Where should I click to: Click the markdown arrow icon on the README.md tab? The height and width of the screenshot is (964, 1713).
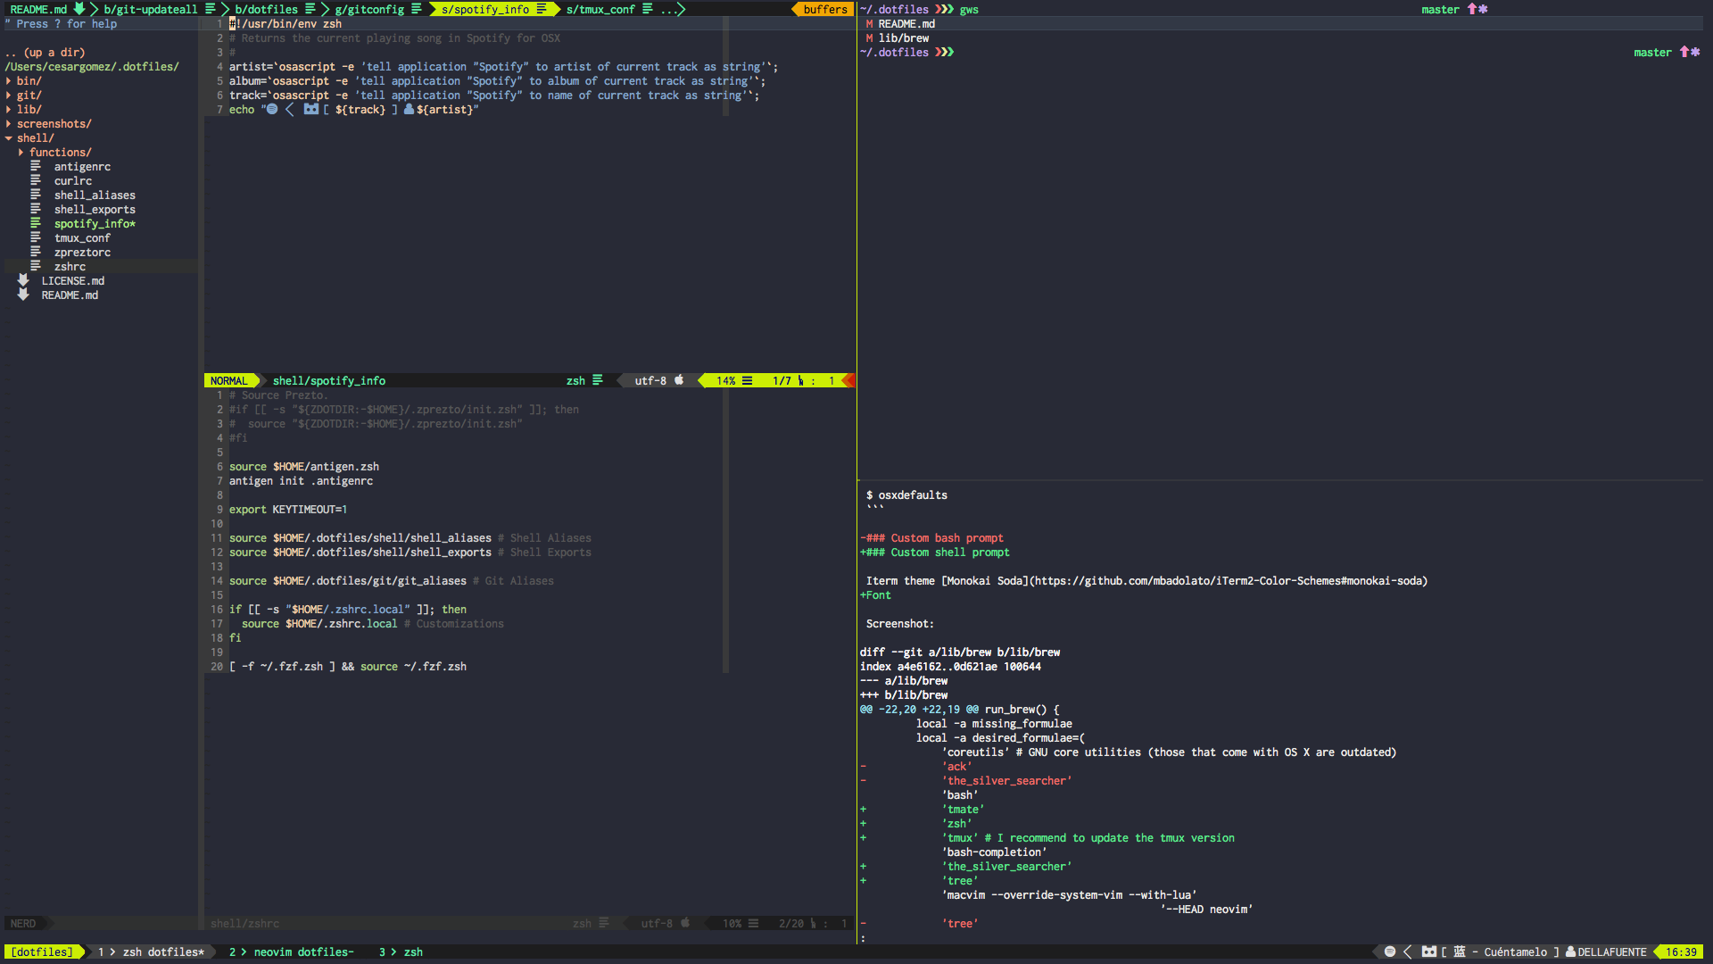pos(79,9)
